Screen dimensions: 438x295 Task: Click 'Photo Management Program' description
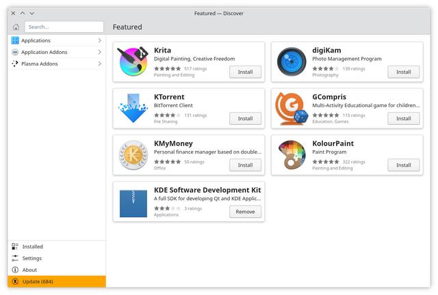point(347,59)
